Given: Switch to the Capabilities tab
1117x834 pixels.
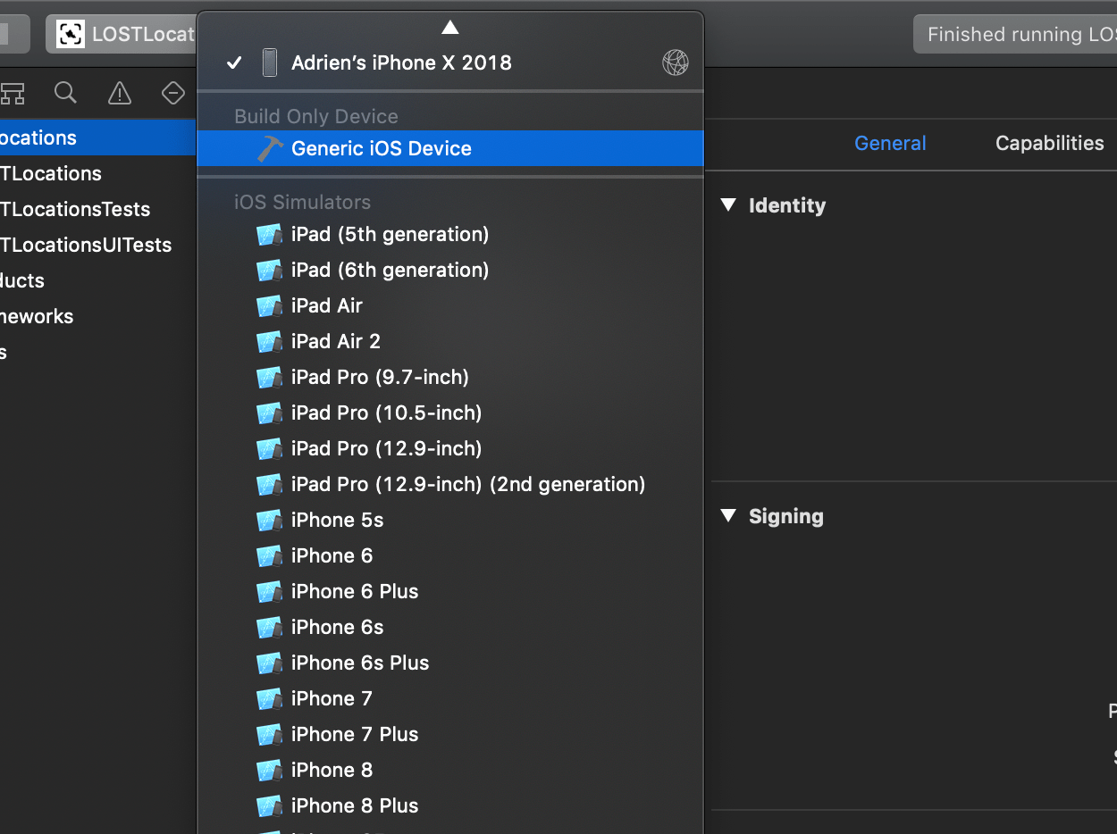Looking at the screenshot, I should (x=1049, y=143).
